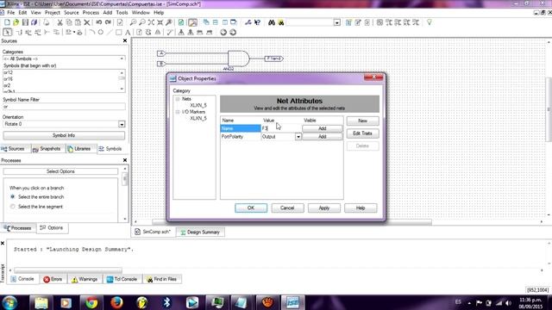Click the Edit Traits button
The image size is (552, 310).
tap(362, 133)
